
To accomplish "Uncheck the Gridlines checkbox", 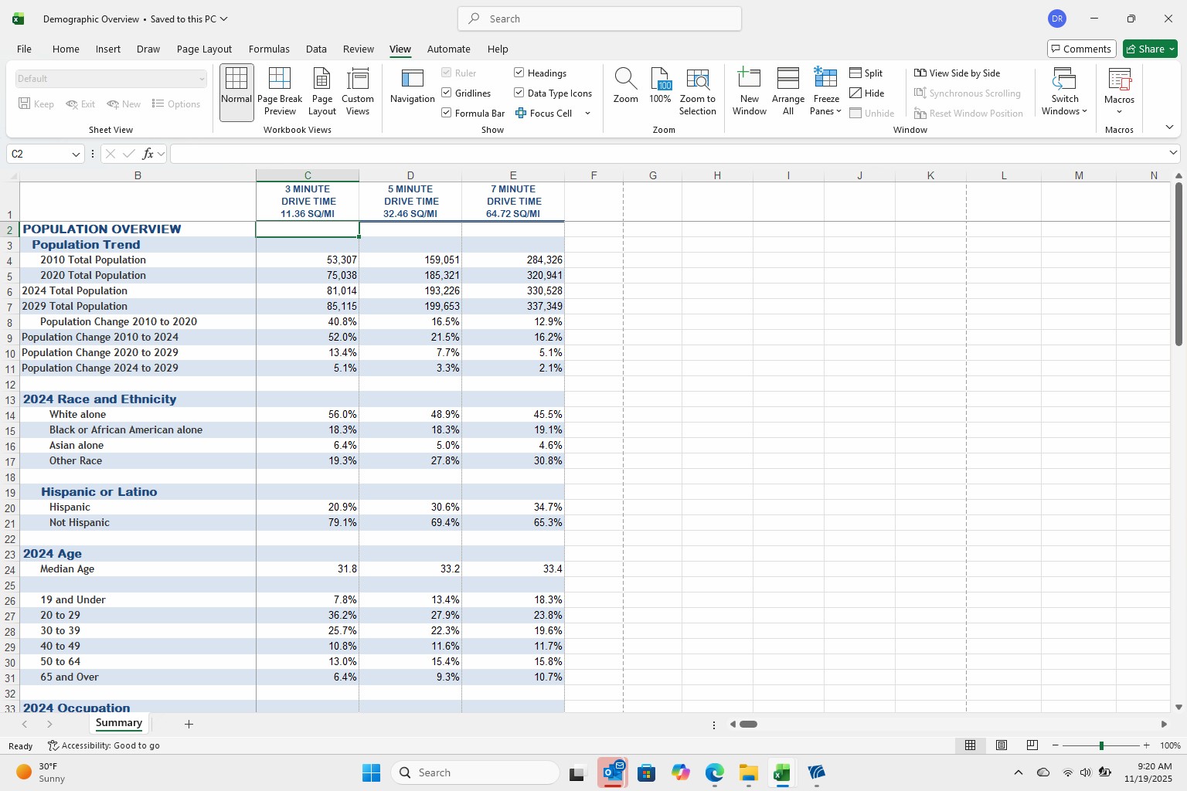I will coord(447,93).
